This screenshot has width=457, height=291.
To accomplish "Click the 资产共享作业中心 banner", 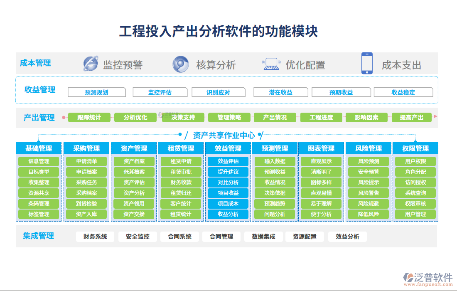I will 224,134.
